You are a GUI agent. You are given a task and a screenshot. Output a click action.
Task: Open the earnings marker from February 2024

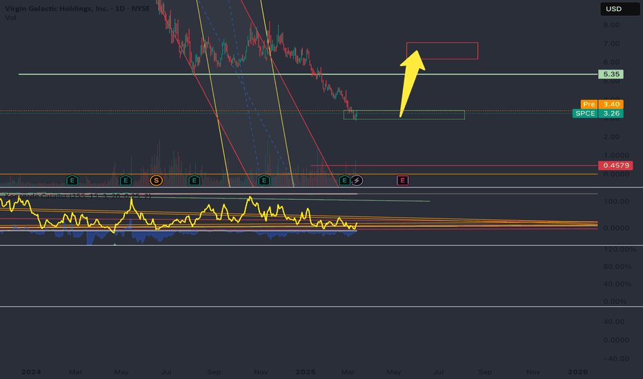point(72,181)
